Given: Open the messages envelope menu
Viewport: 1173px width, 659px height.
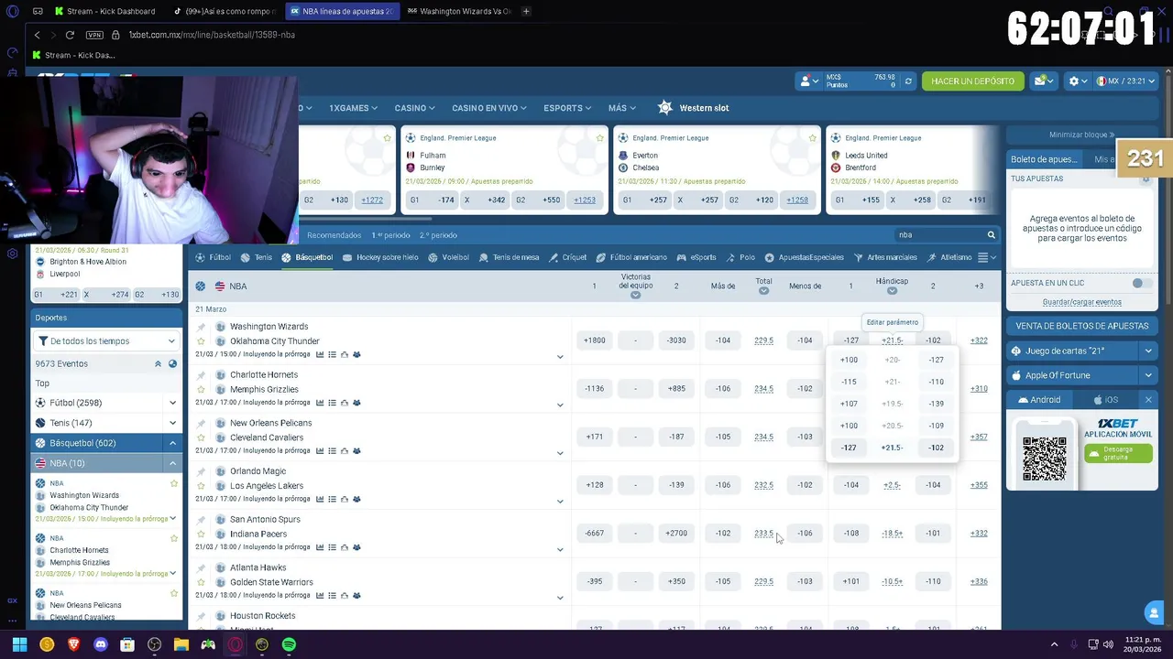Looking at the screenshot, I should (x=1045, y=81).
